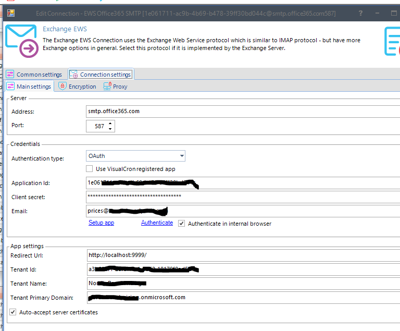Increase the Port value with up arrow
Image resolution: width=400 pixels, height=331 pixels.
(x=110, y=124)
